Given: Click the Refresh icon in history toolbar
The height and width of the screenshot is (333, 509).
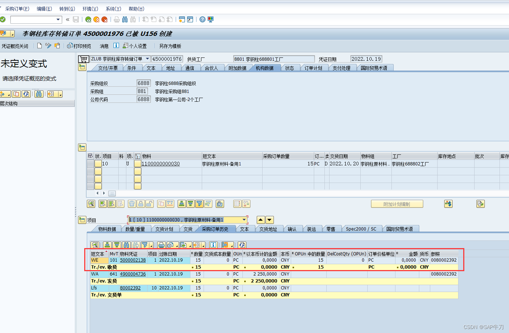Looking at the screenshot, I should (242, 245).
